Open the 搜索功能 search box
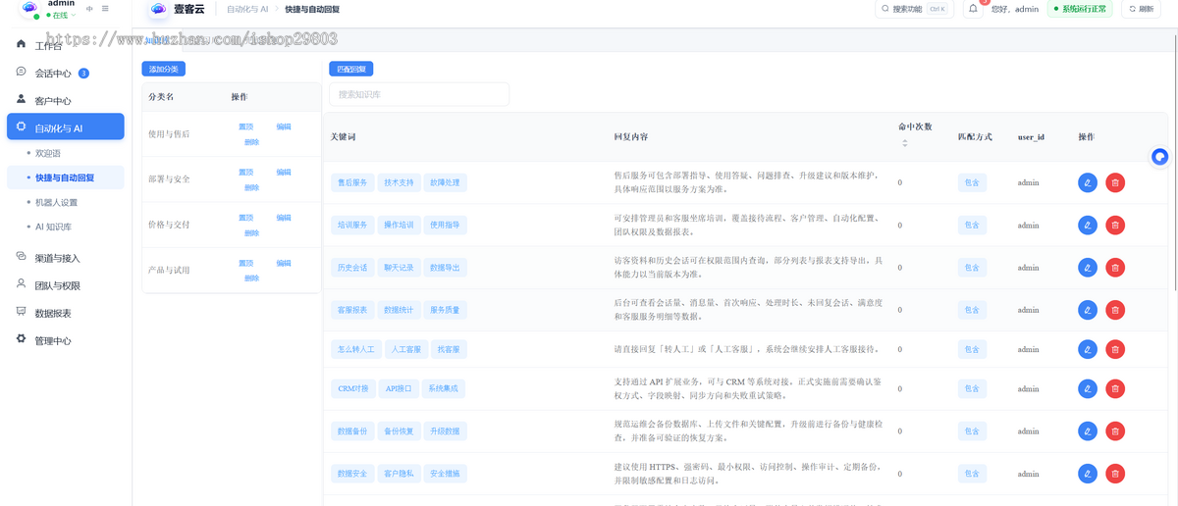Screen dimensions: 1178x506 pos(914,9)
